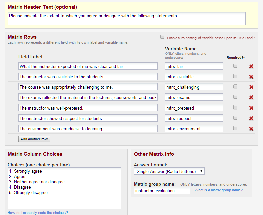The width and height of the screenshot is (263, 215).
Task: Remove the mtrx_available row using red X
Action: (251, 77)
